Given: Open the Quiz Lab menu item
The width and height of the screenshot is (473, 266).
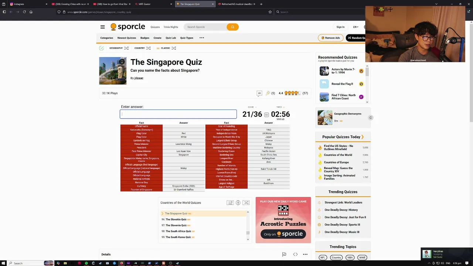Looking at the screenshot, I should pyautogui.click(x=171, y=38).
